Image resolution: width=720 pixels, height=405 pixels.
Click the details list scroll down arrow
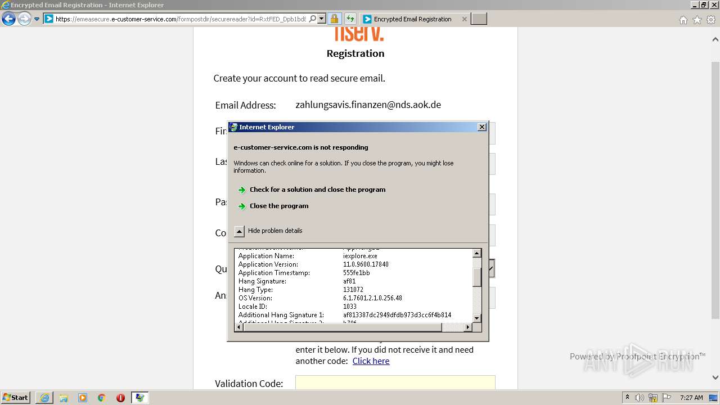coord(477,318)
